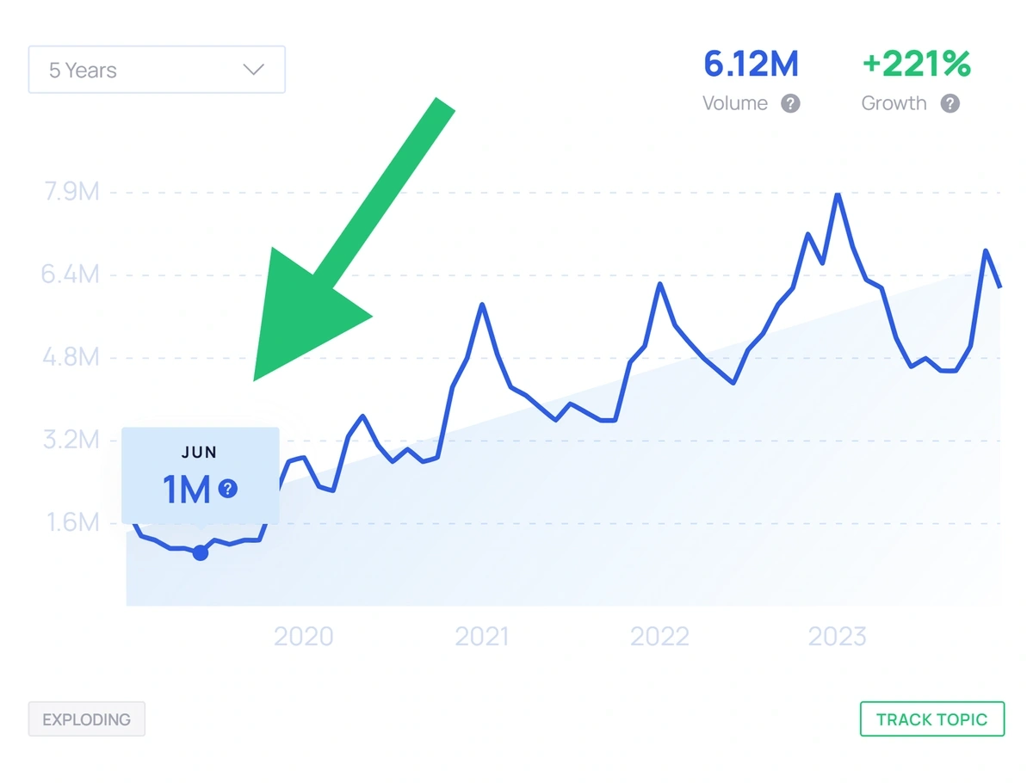Click the highest chart peak near 2023
This screenshot has width=1033, height=783.
click(838, 195)
